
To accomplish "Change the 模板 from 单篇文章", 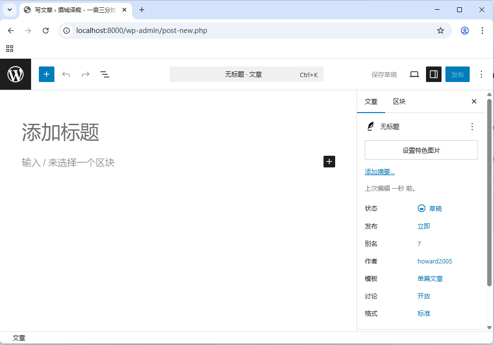I will point(430,278).
